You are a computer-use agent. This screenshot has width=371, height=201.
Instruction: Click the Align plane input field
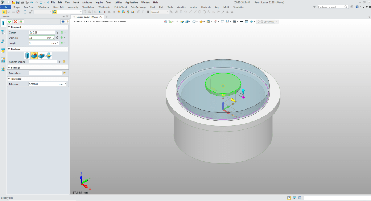(x=45, y=73)
